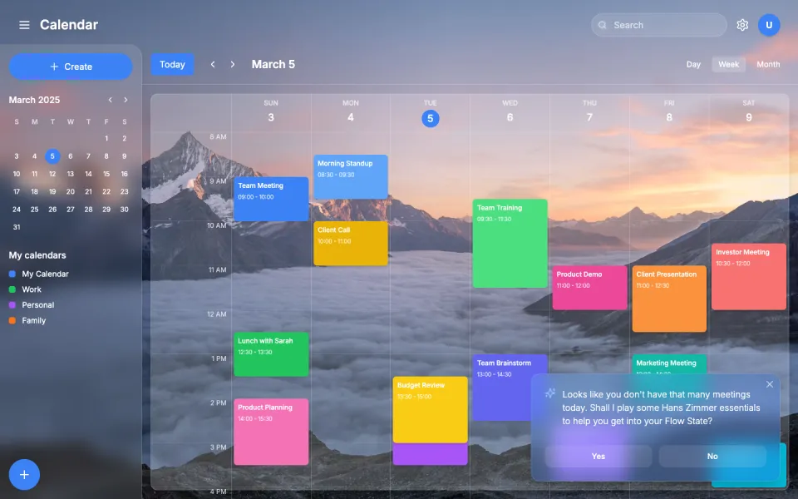798x499 pixels.
Task: Open the settings gear icon
Action: coord(742,25)
